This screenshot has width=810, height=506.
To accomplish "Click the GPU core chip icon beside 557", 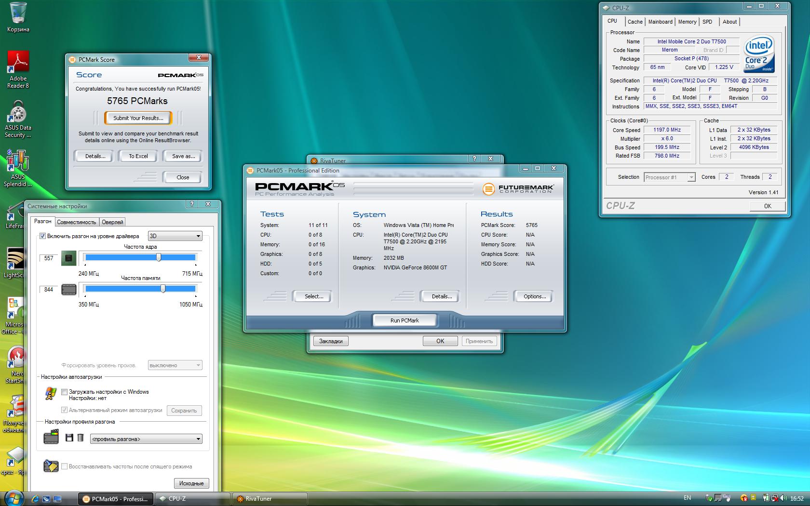I will (x=69, y=258).
